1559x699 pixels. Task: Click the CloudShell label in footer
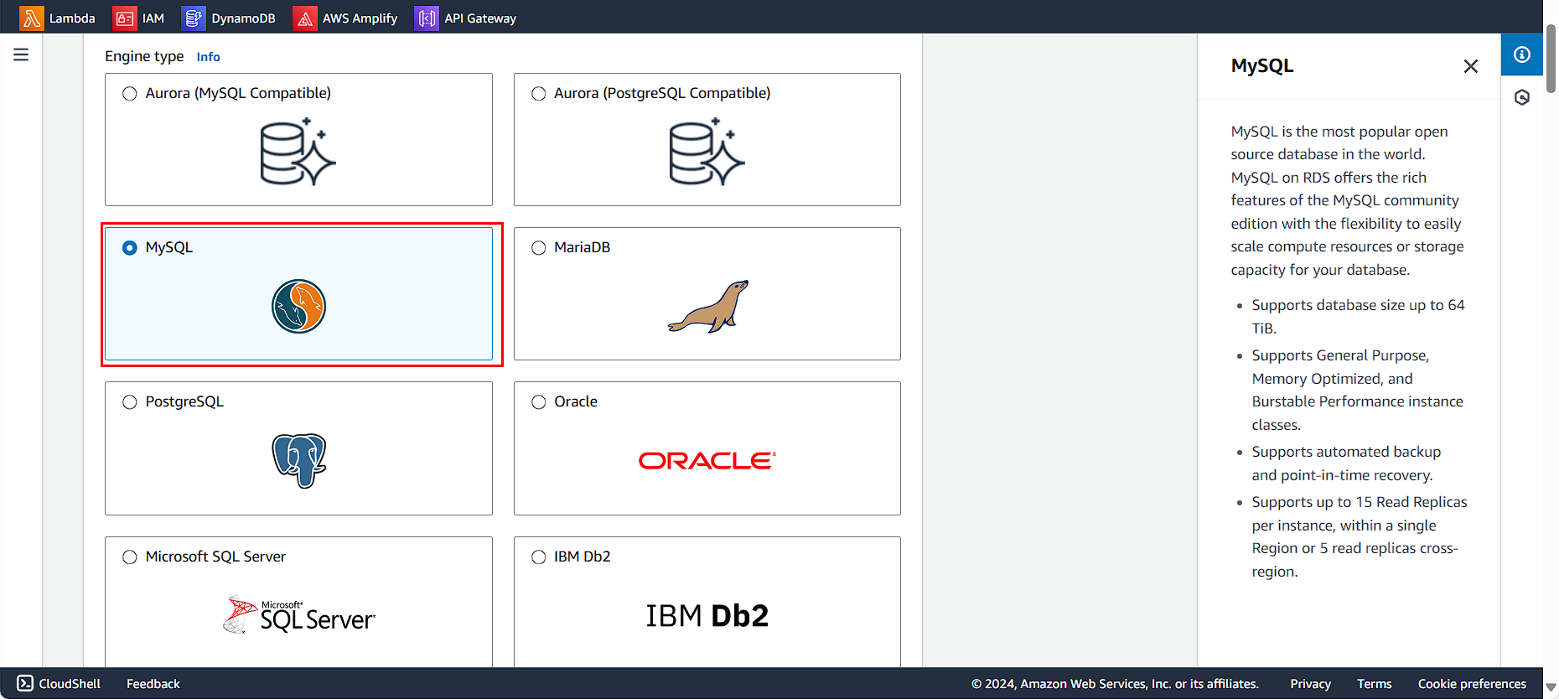[x=70, y=684]
